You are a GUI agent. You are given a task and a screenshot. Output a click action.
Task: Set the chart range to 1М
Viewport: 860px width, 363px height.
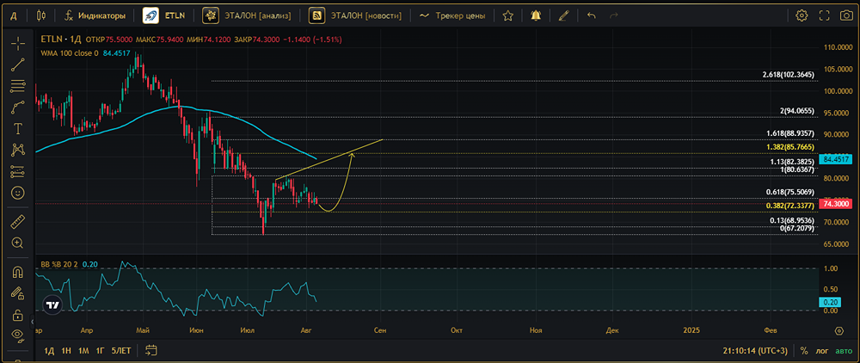[83, 351]
